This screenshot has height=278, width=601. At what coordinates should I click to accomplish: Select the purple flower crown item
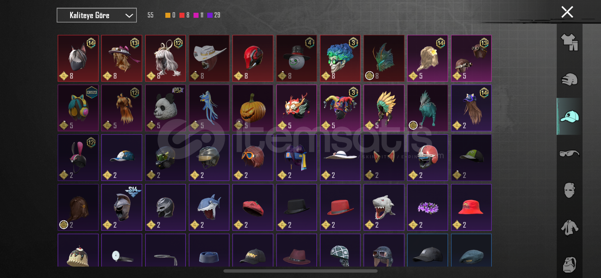(x=428, y=207)
